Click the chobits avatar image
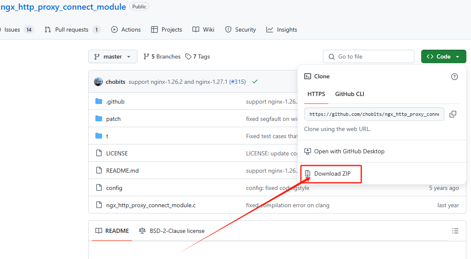This screenshot has height=259, width=471. pyautogui.click(x=98, y=82)
